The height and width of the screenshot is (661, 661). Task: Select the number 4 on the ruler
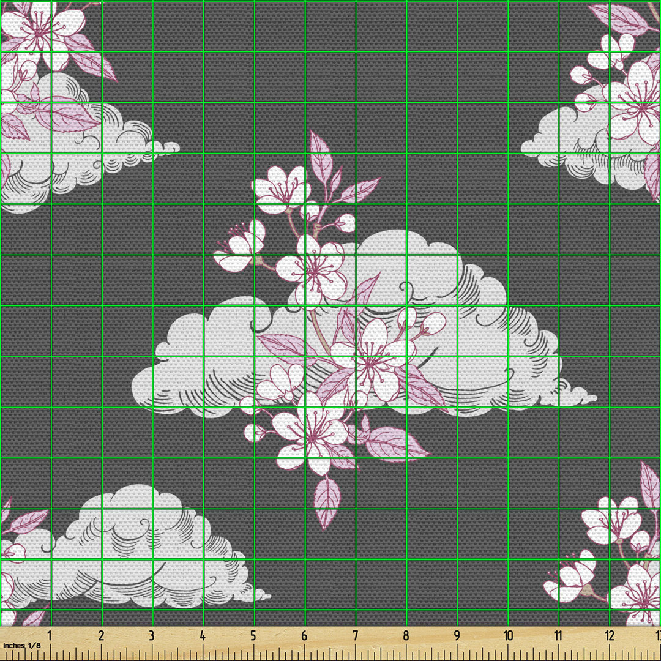(203, 635)
